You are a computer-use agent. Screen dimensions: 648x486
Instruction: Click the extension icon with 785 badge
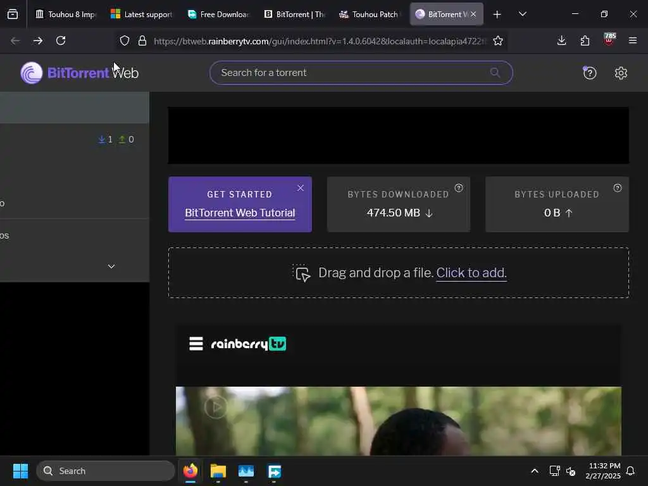(x=609, y=40)
